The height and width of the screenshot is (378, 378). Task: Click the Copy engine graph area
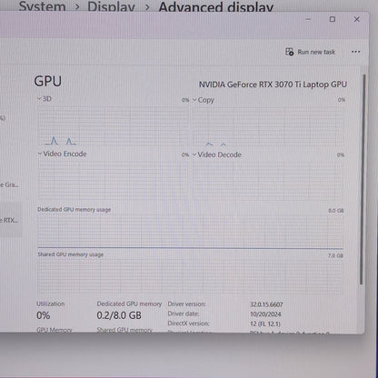point(268,125)
